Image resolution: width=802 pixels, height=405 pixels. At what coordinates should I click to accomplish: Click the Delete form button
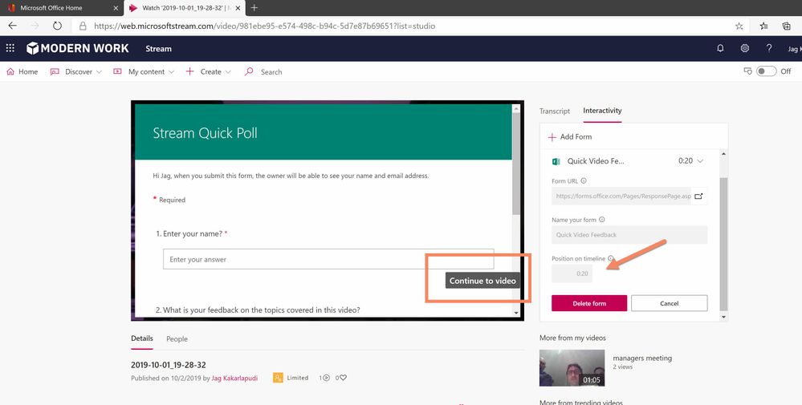(589, 303)
